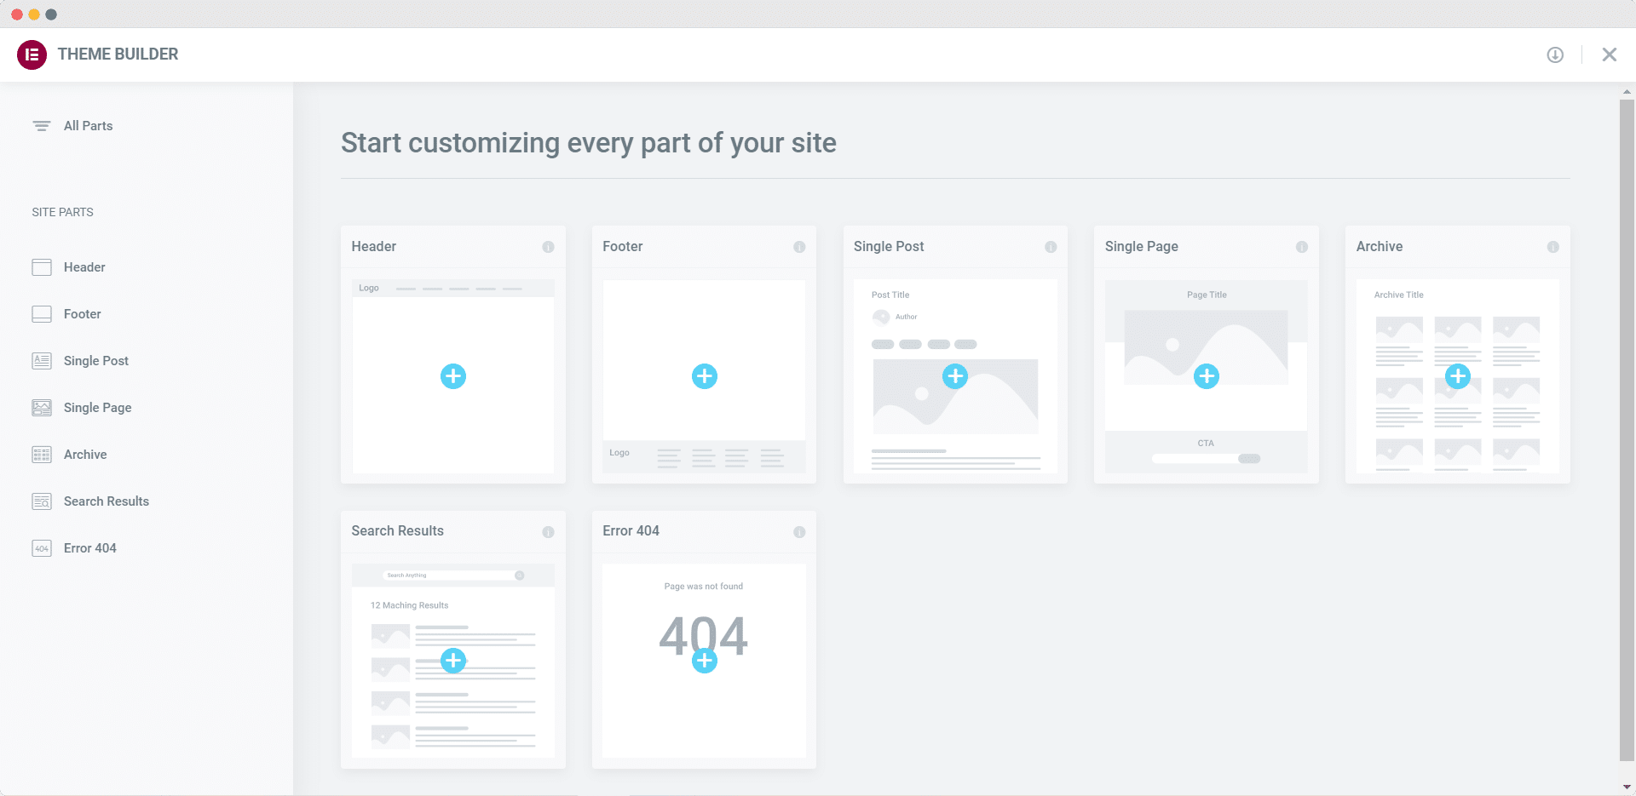
Task: Show info for Error 404 card
Action: [x=799, y=532]
